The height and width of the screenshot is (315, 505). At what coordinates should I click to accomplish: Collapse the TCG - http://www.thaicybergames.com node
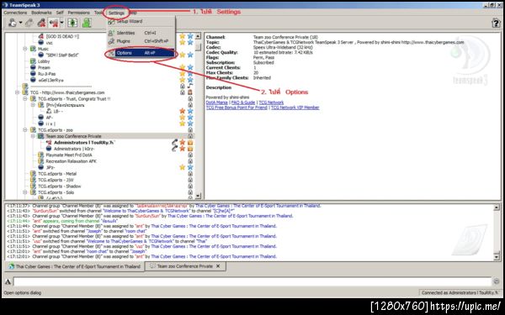(17, 92)
